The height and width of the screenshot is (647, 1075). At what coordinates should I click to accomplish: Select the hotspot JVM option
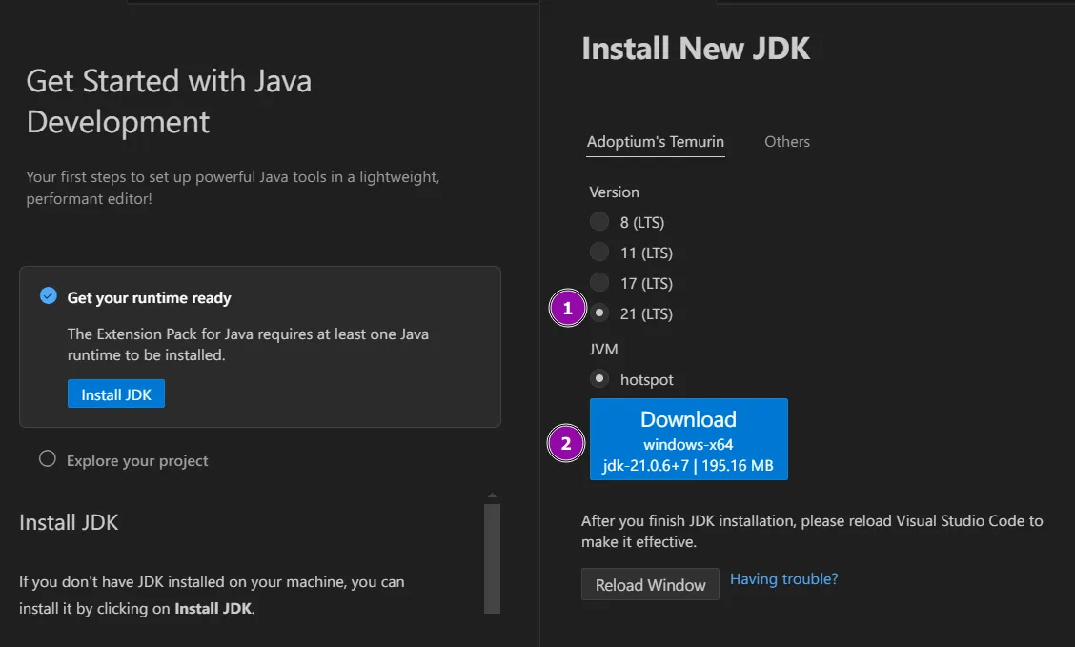click(599, 379)
